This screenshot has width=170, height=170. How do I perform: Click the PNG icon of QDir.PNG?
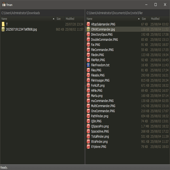click(88, 121)
